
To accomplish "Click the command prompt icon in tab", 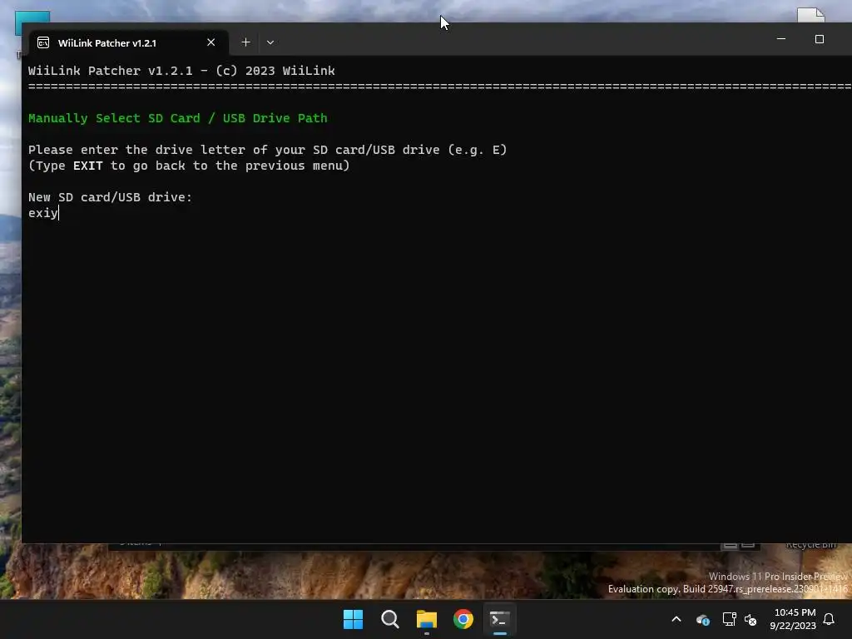I will point(43,43).
